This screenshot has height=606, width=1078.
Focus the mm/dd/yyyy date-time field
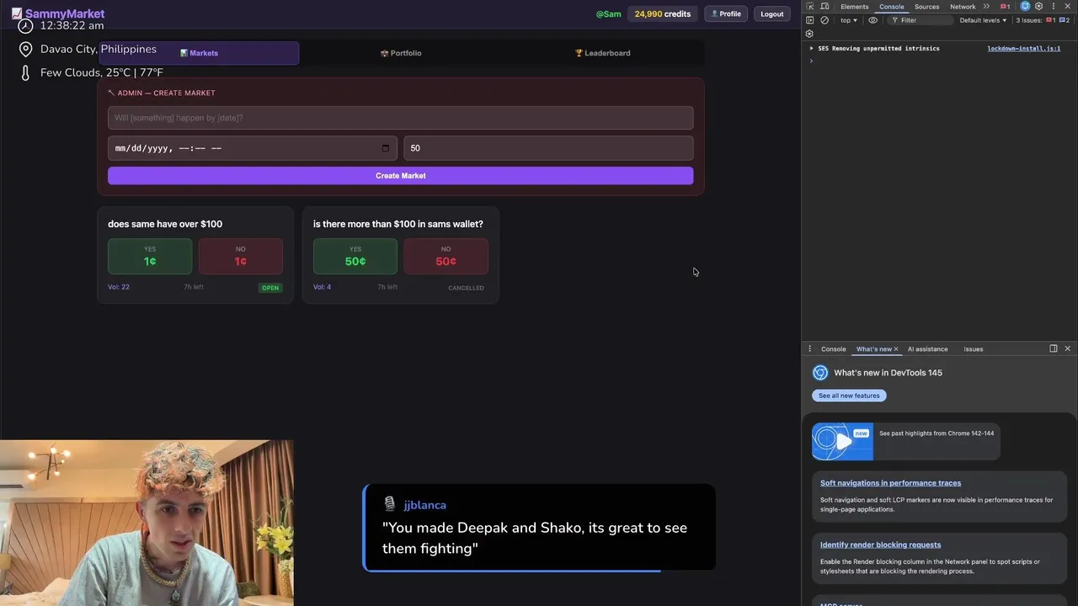tap(253, 148)
